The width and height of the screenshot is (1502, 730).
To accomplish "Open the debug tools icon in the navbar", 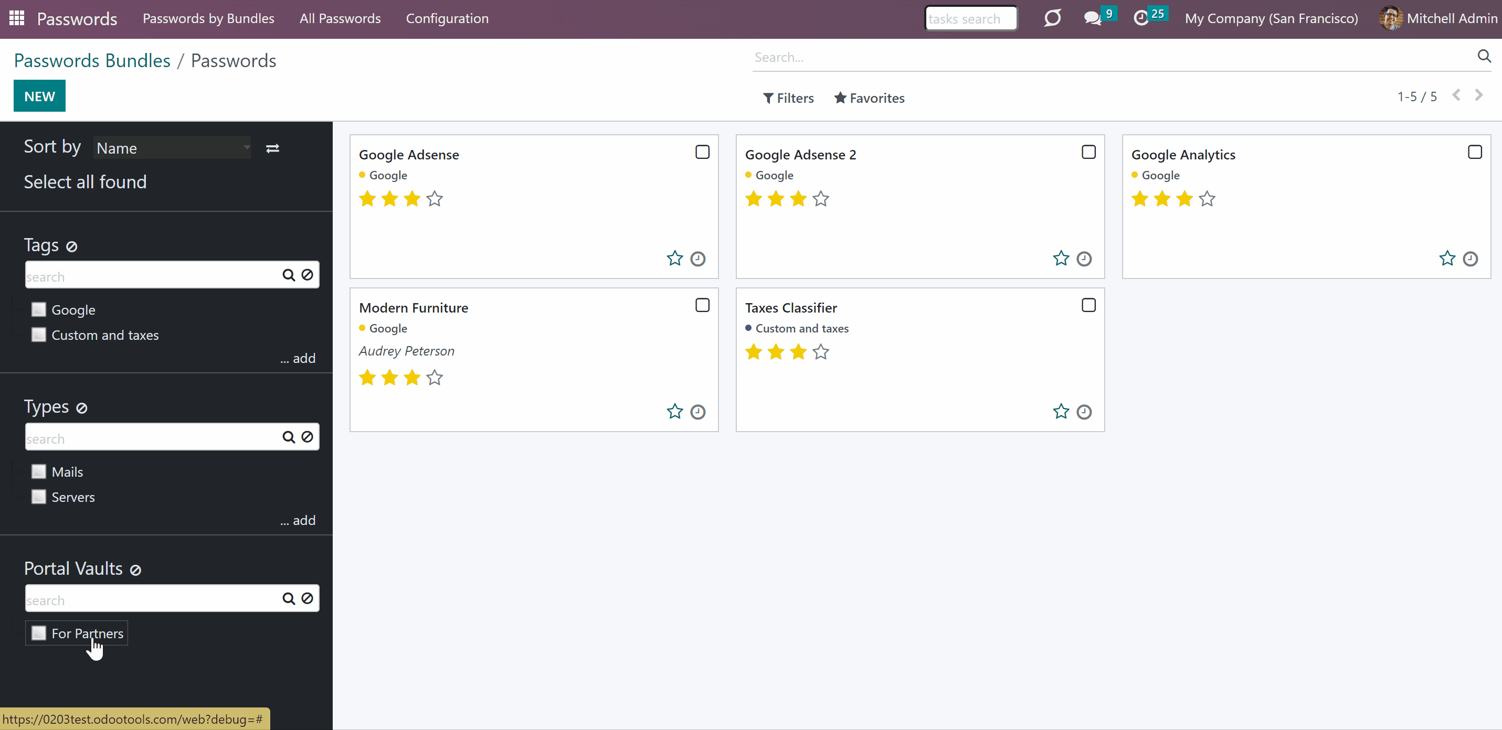I will pyautogui.click(x=1052, y=18).
